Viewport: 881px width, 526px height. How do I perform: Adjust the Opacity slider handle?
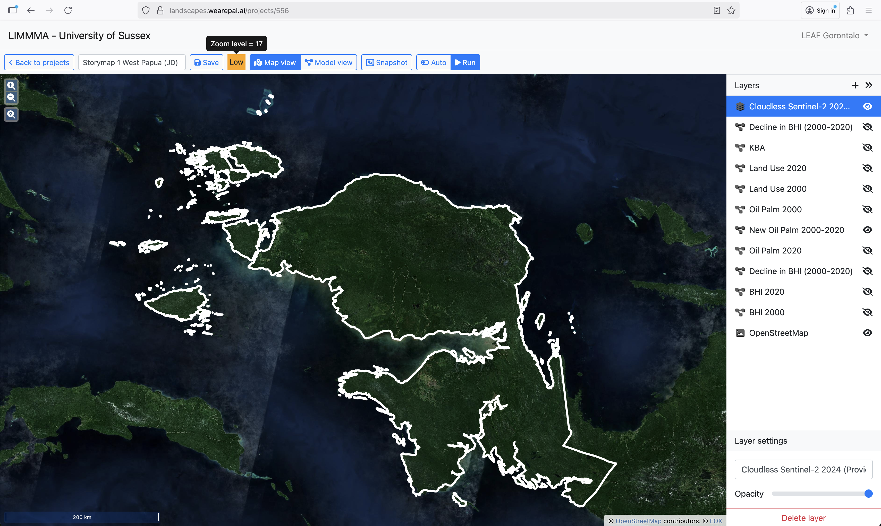868,494
